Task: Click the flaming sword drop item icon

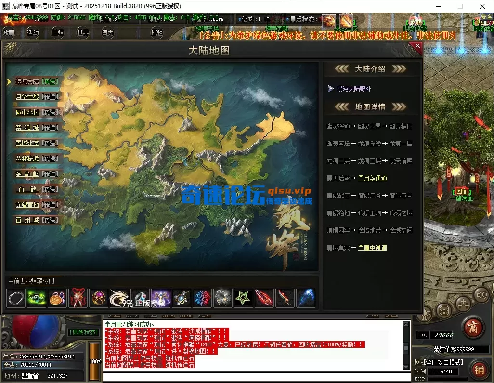Action: (x=285, y=298)
